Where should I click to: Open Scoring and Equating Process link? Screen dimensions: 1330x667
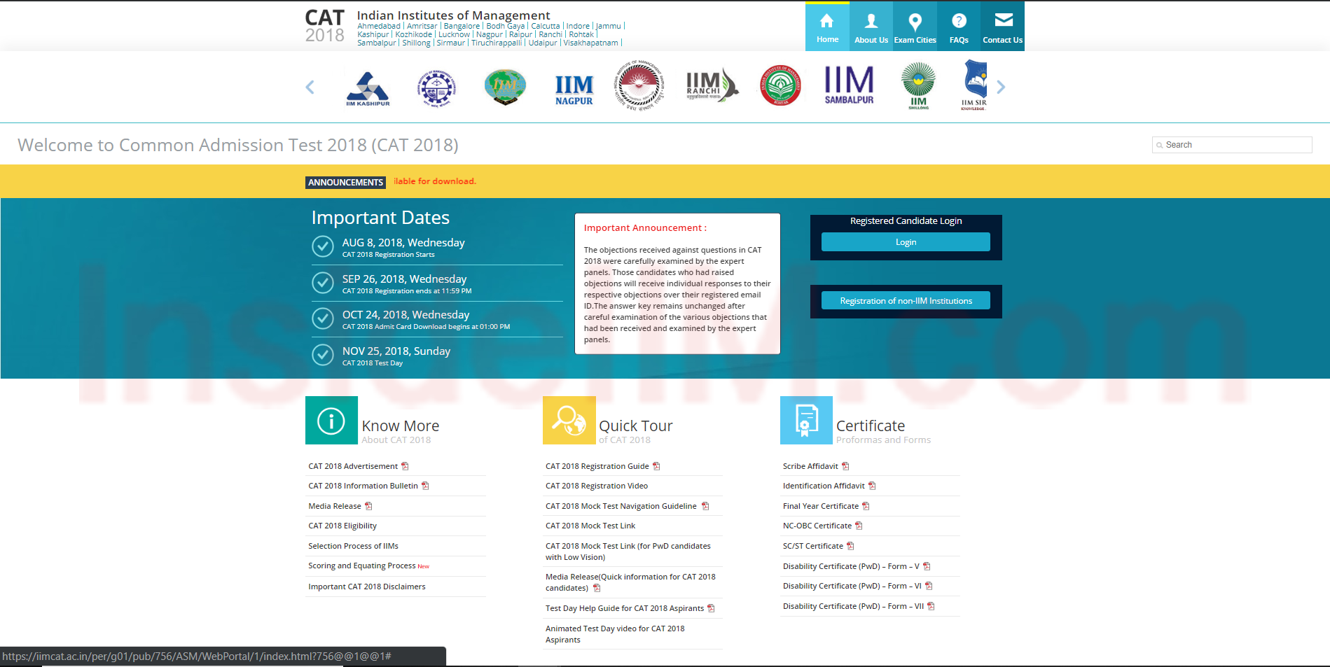(x=362, y=566)
